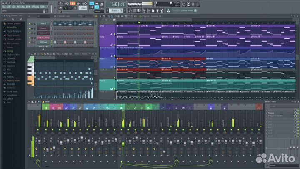300x169 pixels.
Task: Toggle the green mute LED of the Harmor channel
Action: click(x=29, y=28)
